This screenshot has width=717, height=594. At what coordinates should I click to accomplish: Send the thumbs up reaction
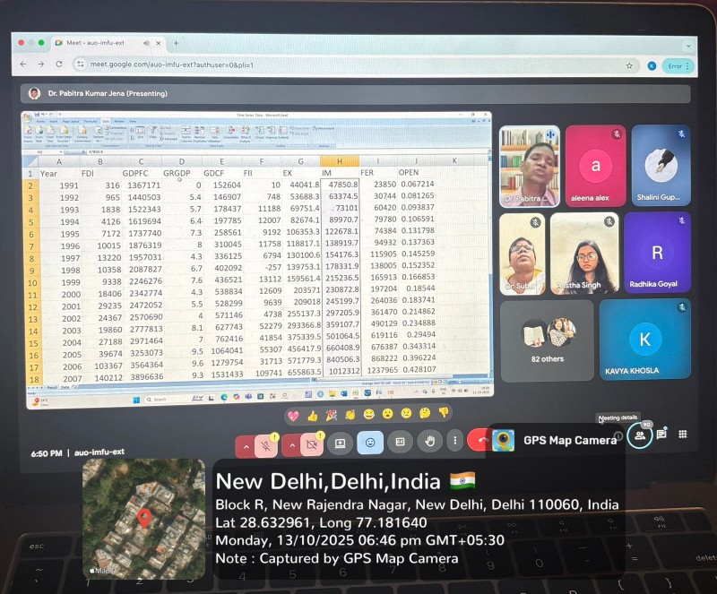click(312, 416)
